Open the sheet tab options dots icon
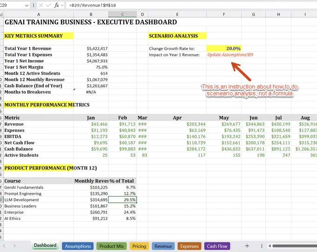 262,246
